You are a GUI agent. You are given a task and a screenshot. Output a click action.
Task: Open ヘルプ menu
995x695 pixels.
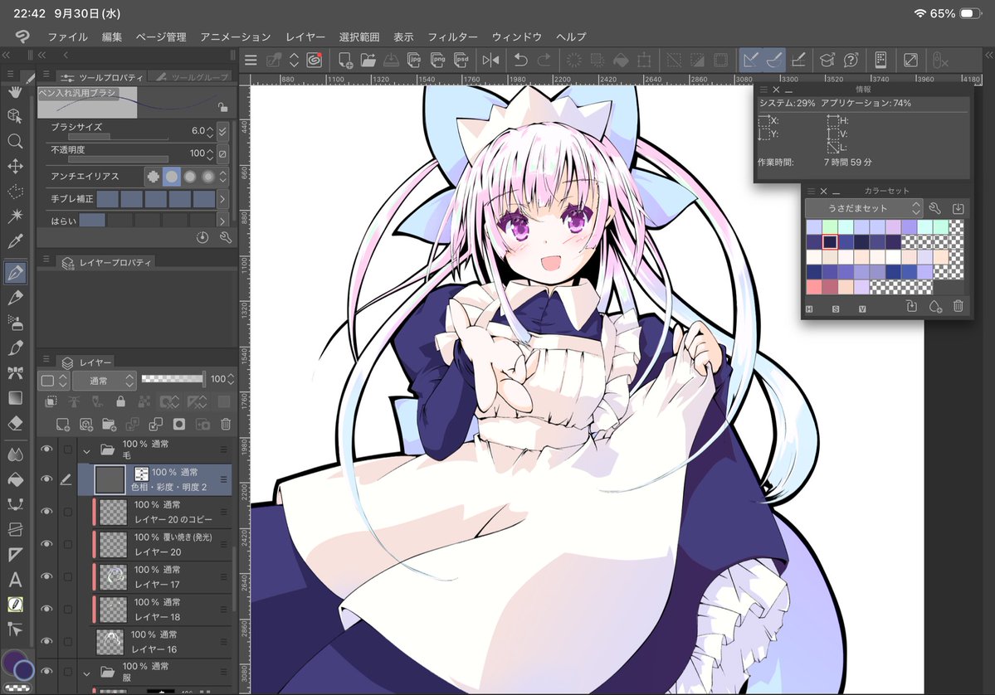pos(571,36)
